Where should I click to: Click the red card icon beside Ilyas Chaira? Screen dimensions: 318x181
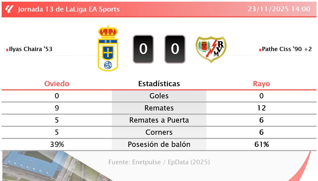point(7,49)
